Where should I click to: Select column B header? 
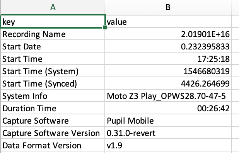(168, 7)
